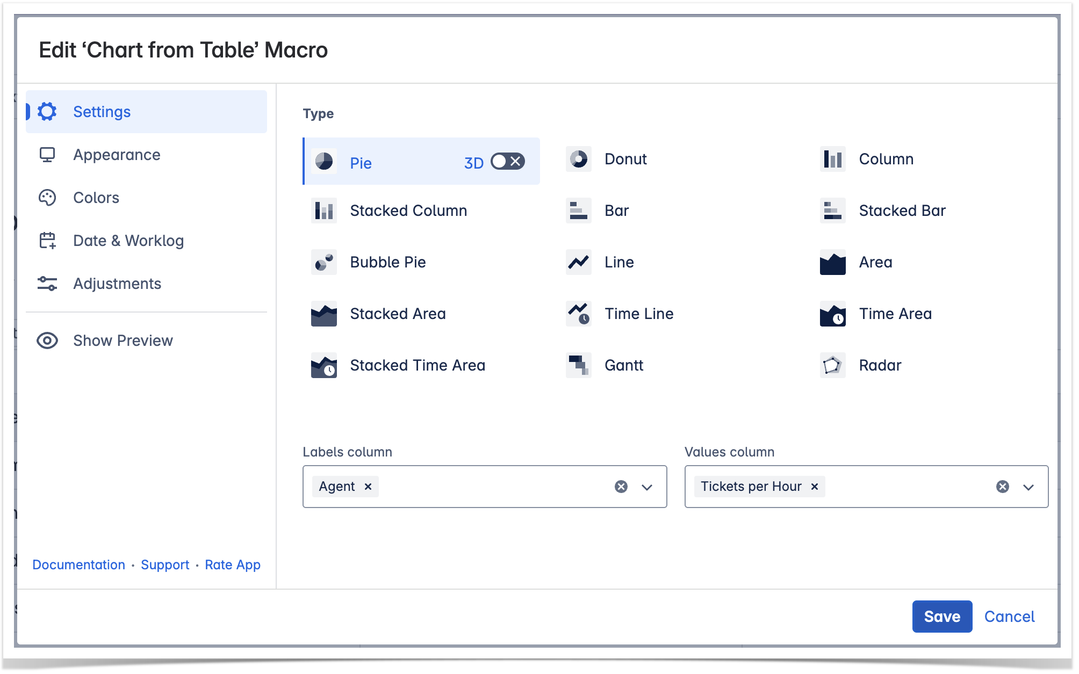Screen dimensions: 1079x674
Task: Toggle the 3D switch for Pie
Action: [x=507, y=162]
